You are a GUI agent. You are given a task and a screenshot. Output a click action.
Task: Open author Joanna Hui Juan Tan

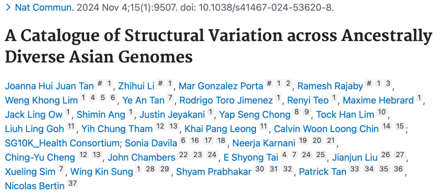tap(49, 86)
